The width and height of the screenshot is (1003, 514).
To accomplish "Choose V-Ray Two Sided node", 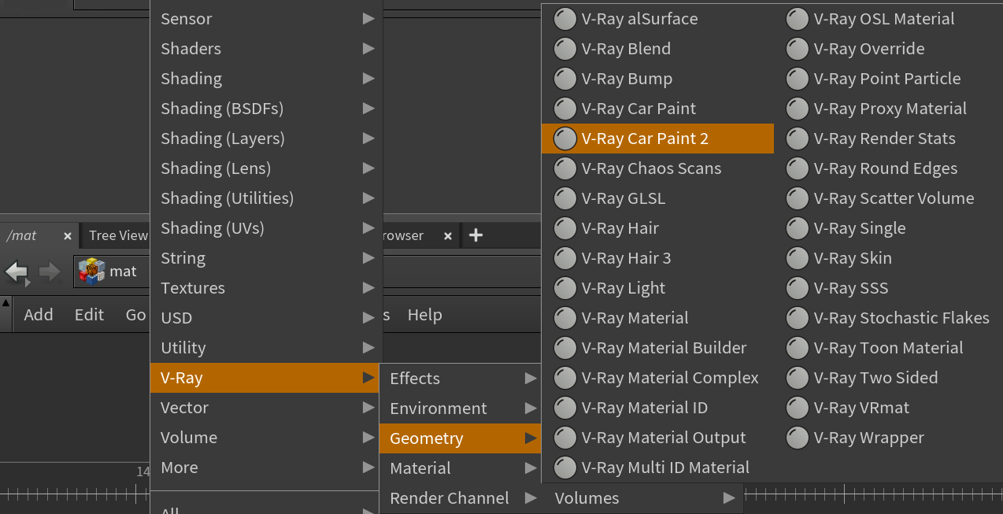I will pyautogui.click(x=888, y=378).
